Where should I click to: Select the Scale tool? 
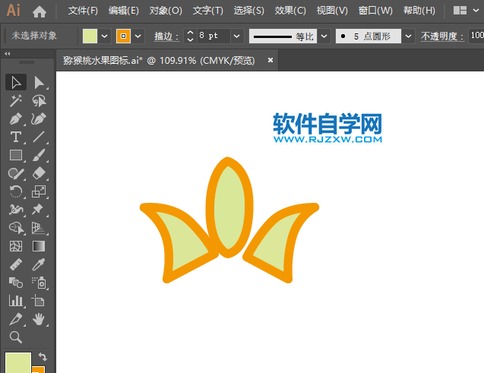tap(39, 191)
